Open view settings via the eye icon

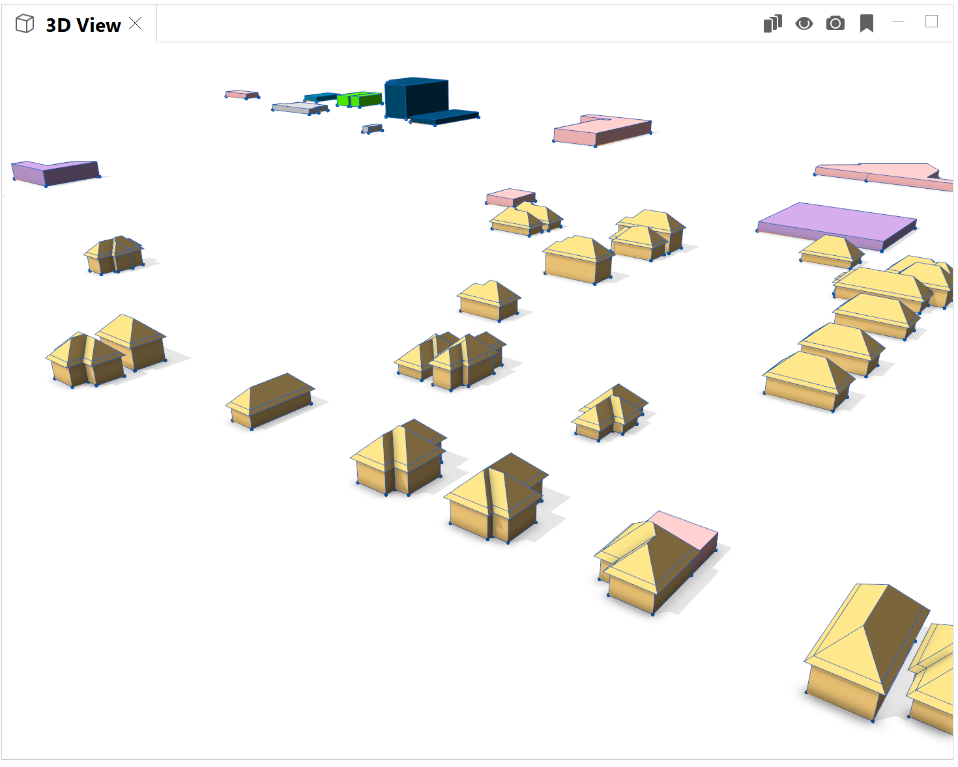[x=804, y=24]
